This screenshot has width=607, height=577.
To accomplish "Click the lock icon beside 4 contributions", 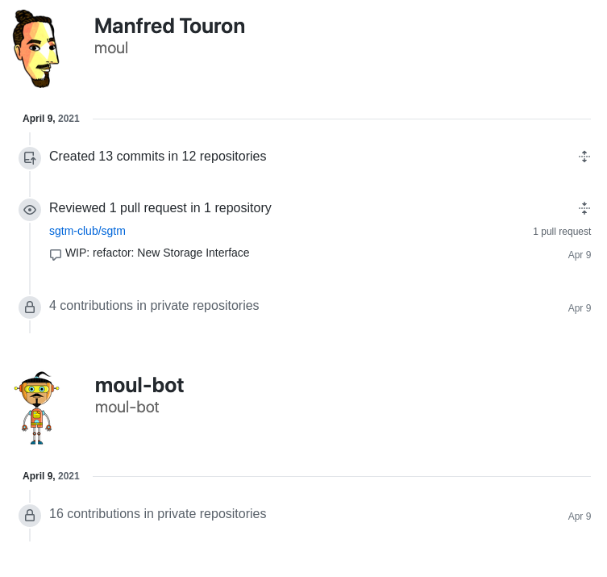I will [30, 307].
